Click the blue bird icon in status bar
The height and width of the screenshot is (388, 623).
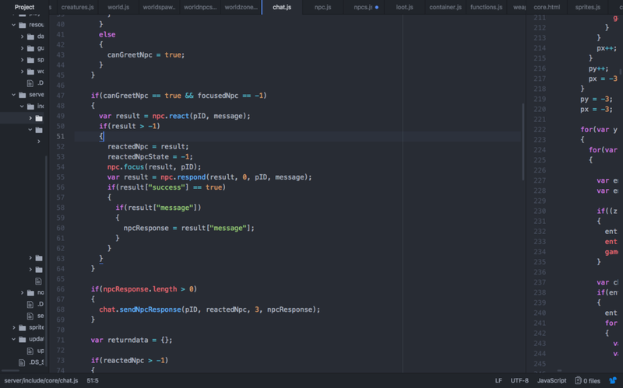613,380
